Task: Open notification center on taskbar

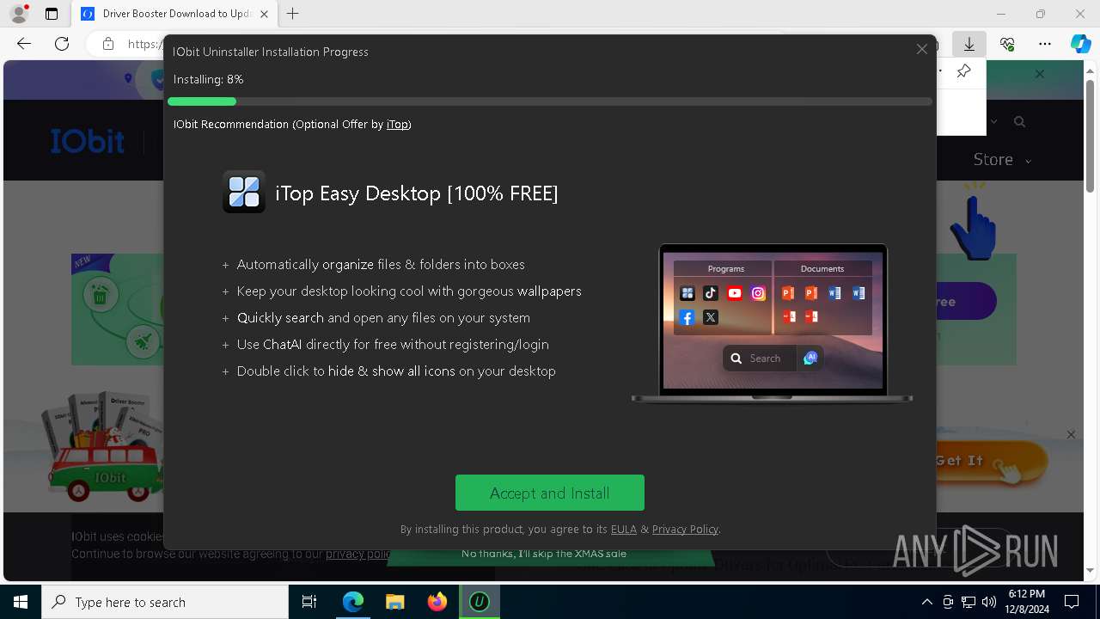Action: point(1072,602)
